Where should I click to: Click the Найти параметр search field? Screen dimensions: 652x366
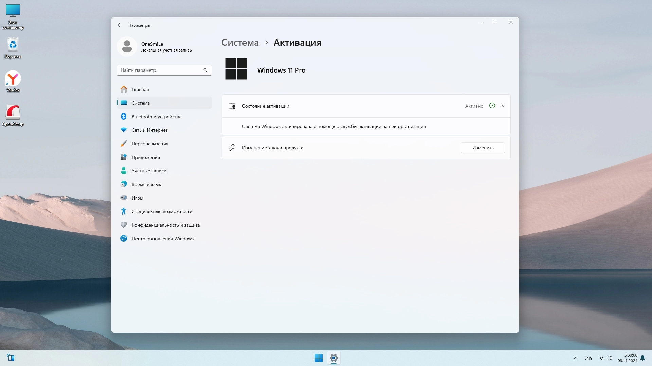(160, 70)
